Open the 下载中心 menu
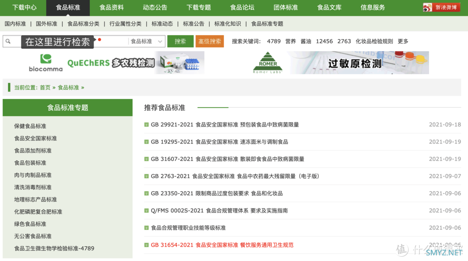This screenshot has height=261, width=468. pyautogui.click(x=24, y=7)
